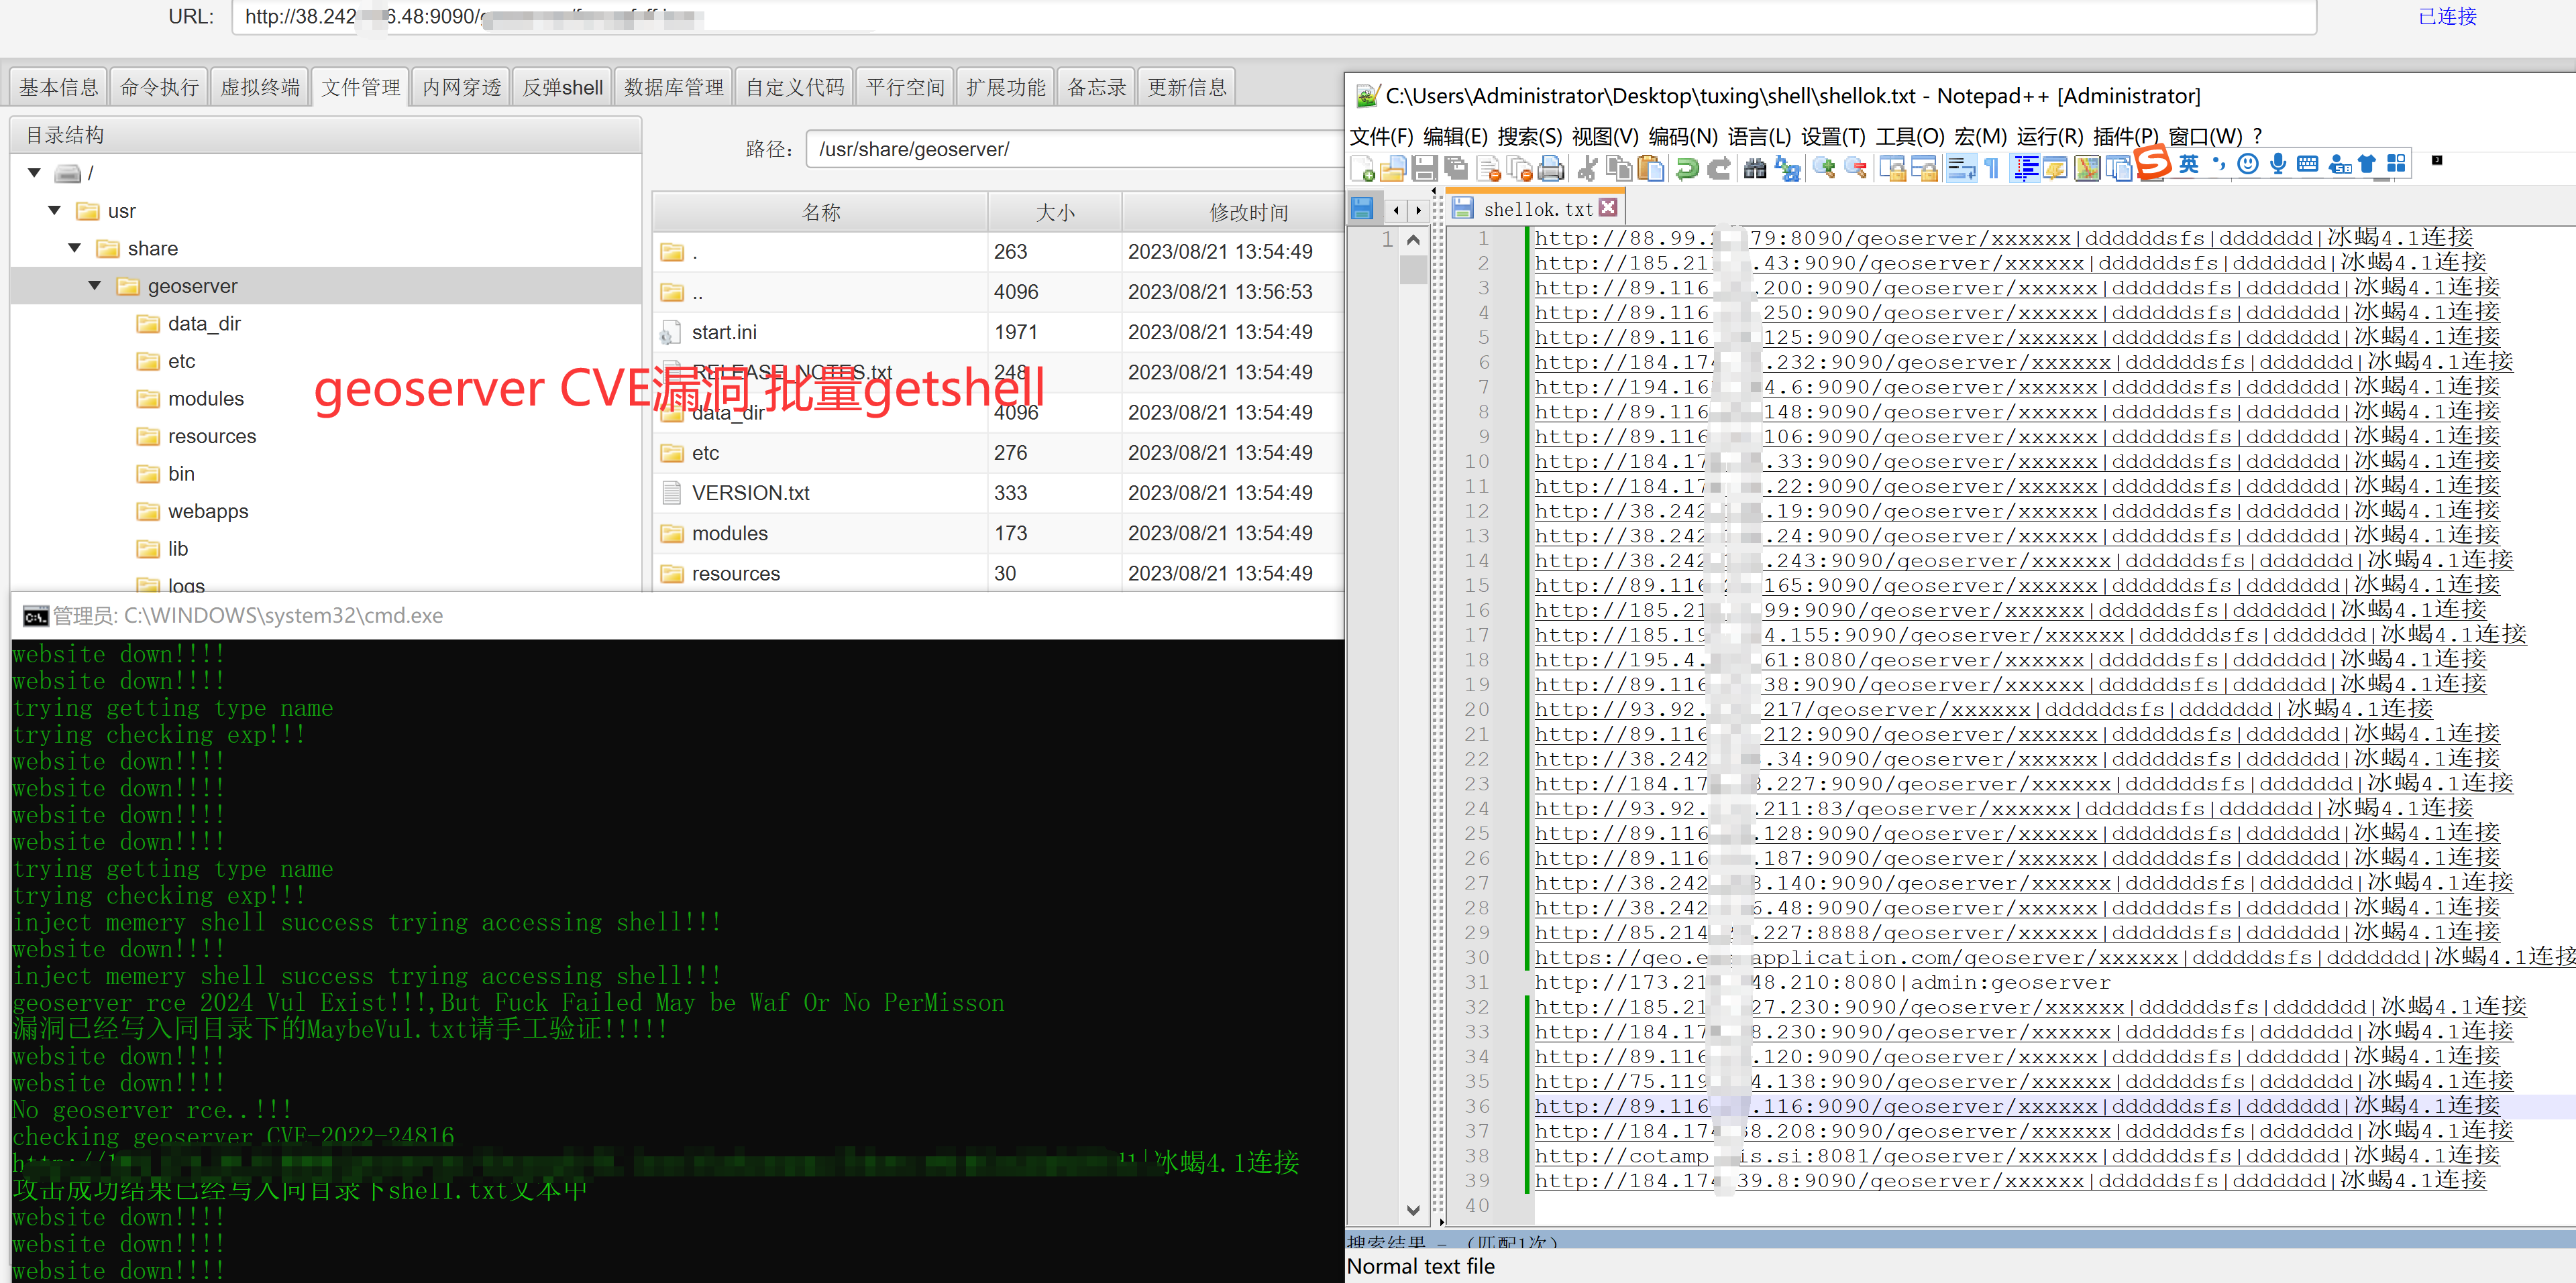Viewport: 2576px width, 1283px height.
Task: Sort file list by 大小 column
Action: 1055,212
